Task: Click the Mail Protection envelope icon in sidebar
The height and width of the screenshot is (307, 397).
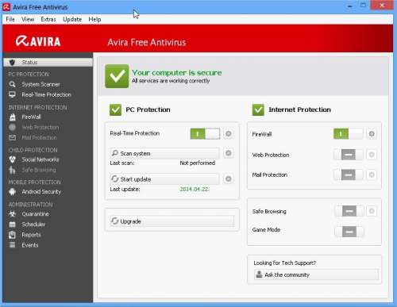Action: click(12, 137)
